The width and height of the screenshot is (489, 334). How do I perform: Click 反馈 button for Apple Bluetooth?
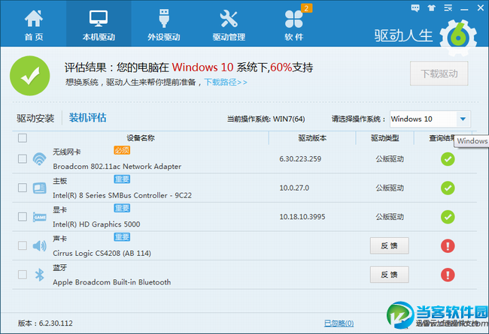coord(390,275)
